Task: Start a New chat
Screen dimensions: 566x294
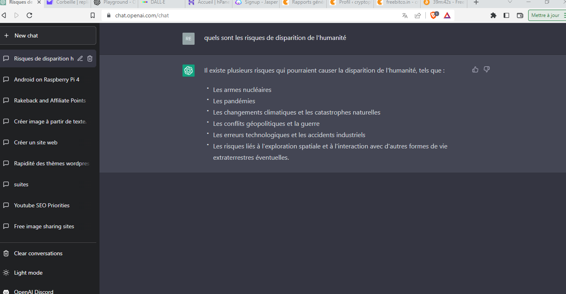Action: click(x=48, y=35)
